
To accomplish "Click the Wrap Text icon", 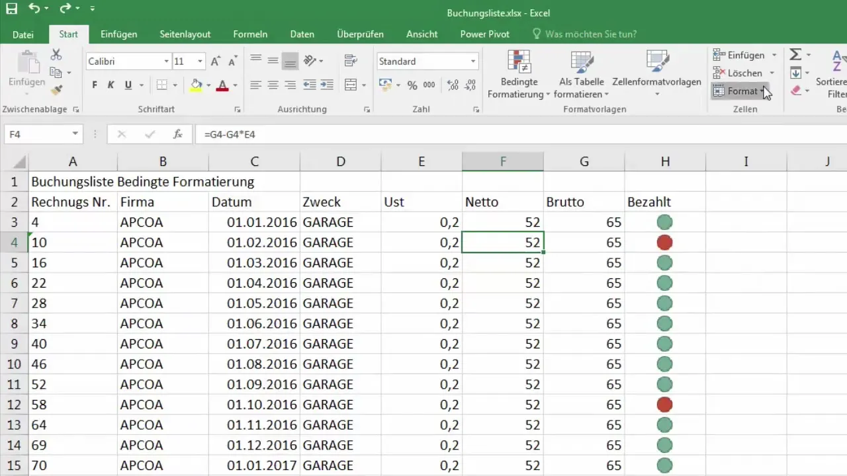I will tap(351, 61).
